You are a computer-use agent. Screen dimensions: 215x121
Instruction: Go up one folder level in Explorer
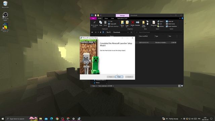[100, 32]
